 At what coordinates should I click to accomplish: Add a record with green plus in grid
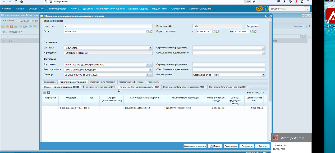[x=44, y=92]
